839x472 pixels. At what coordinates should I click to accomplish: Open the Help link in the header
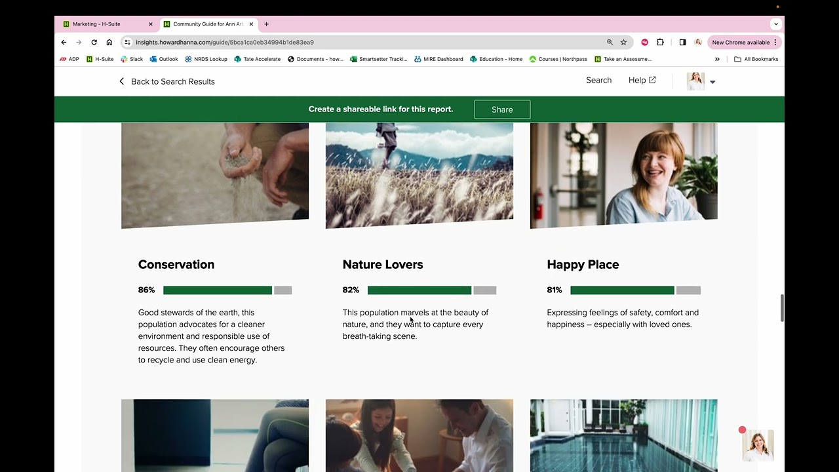tap(642, 80)
